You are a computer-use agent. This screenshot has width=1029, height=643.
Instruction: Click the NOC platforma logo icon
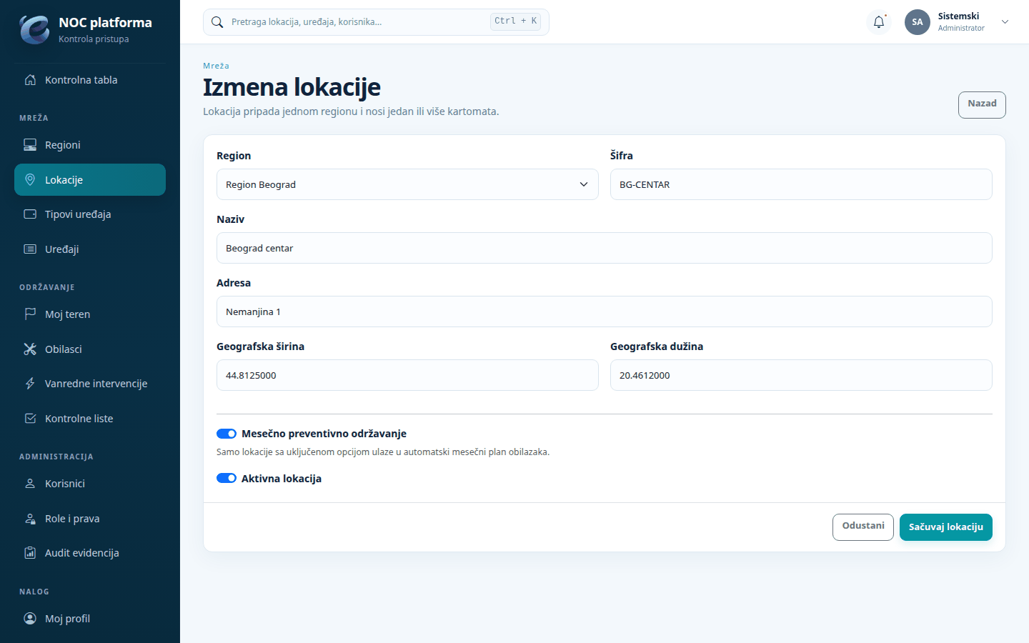[34, 29]
